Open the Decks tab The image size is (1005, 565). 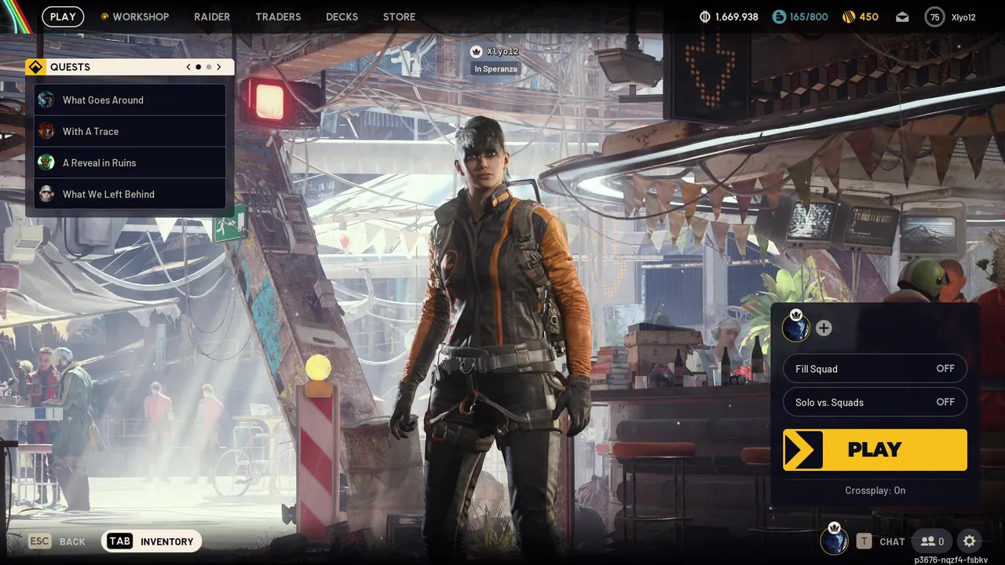(x=342, y=16)
